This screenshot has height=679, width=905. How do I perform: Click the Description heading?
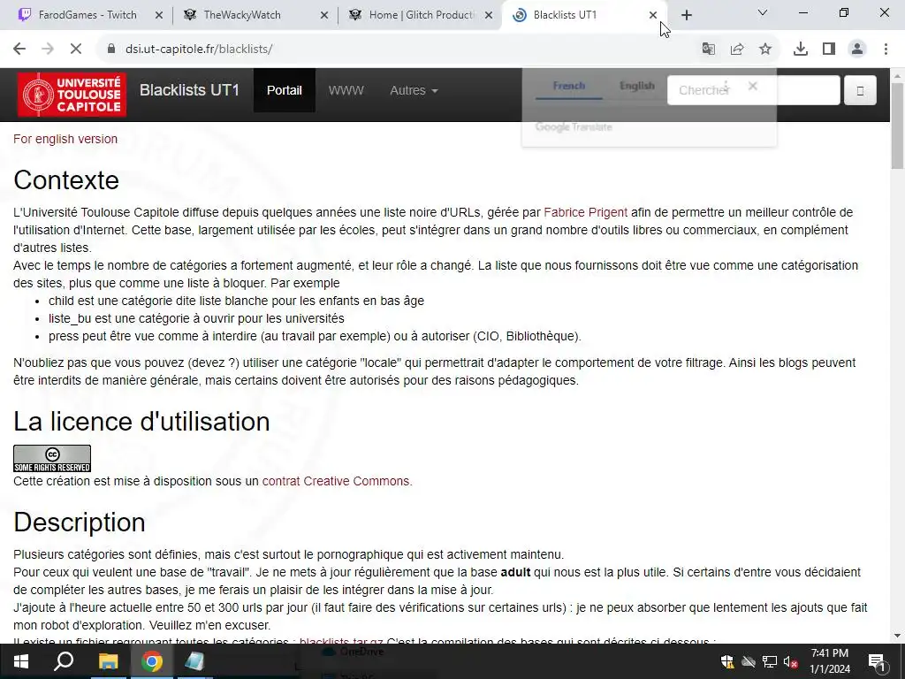pos(79,522)
